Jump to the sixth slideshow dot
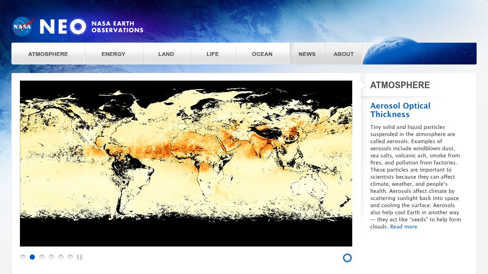The image size is (488, 274). pos(70,257)
